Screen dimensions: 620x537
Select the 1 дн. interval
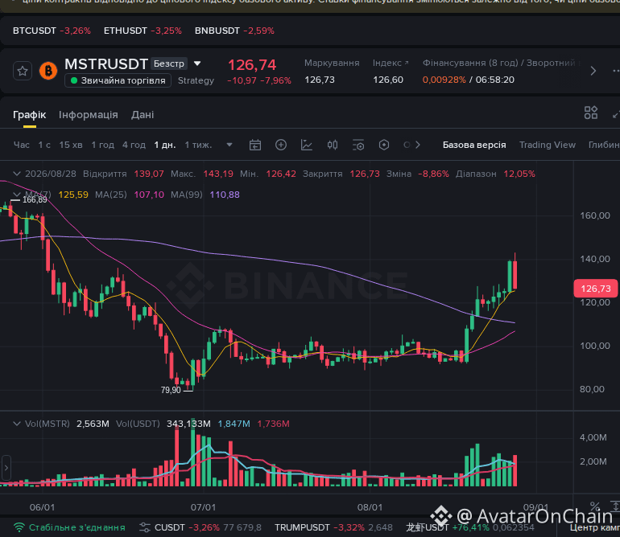point(165,145)
